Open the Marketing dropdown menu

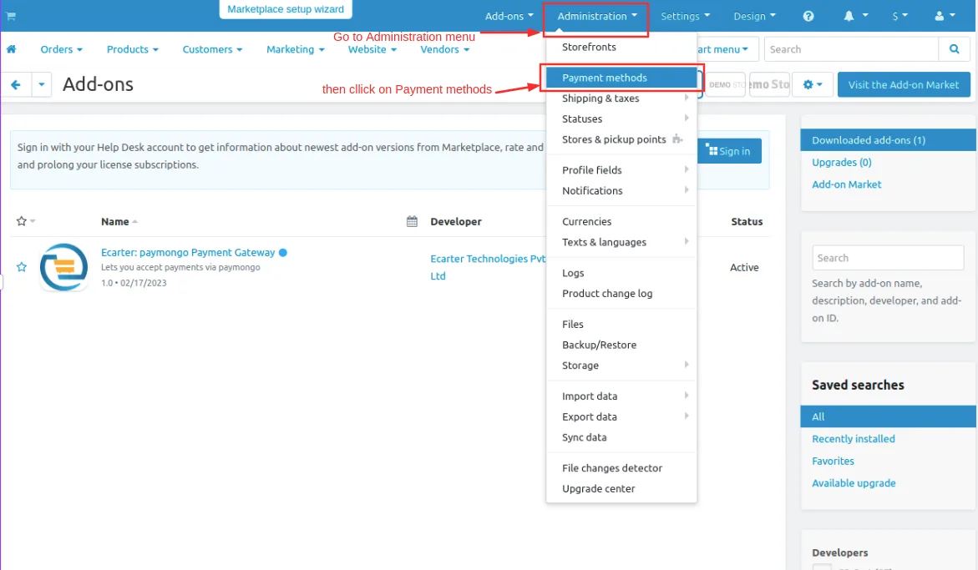(x=295, y=49)
